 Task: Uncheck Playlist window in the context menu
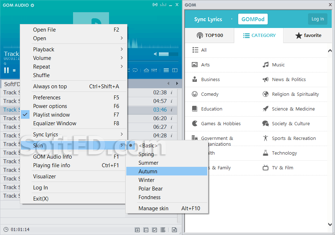point(74,115)
